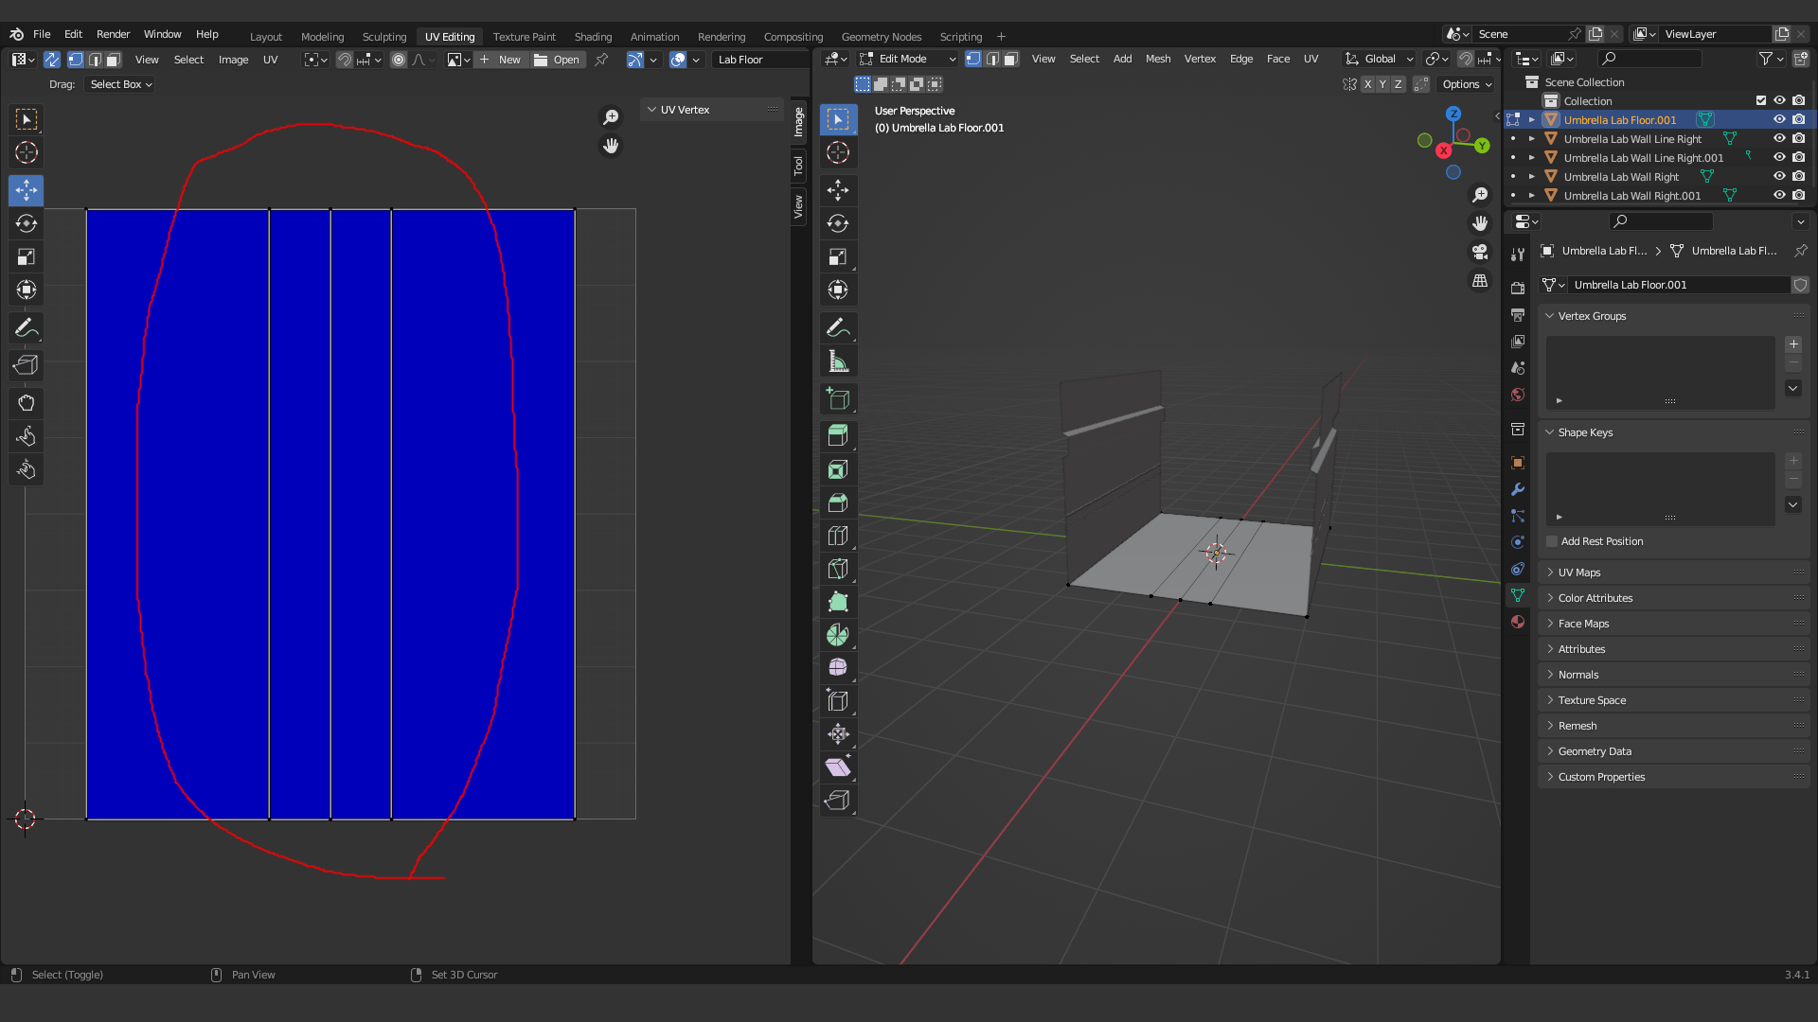Switch to the Shading workspace tab

(x=594, y=36)
